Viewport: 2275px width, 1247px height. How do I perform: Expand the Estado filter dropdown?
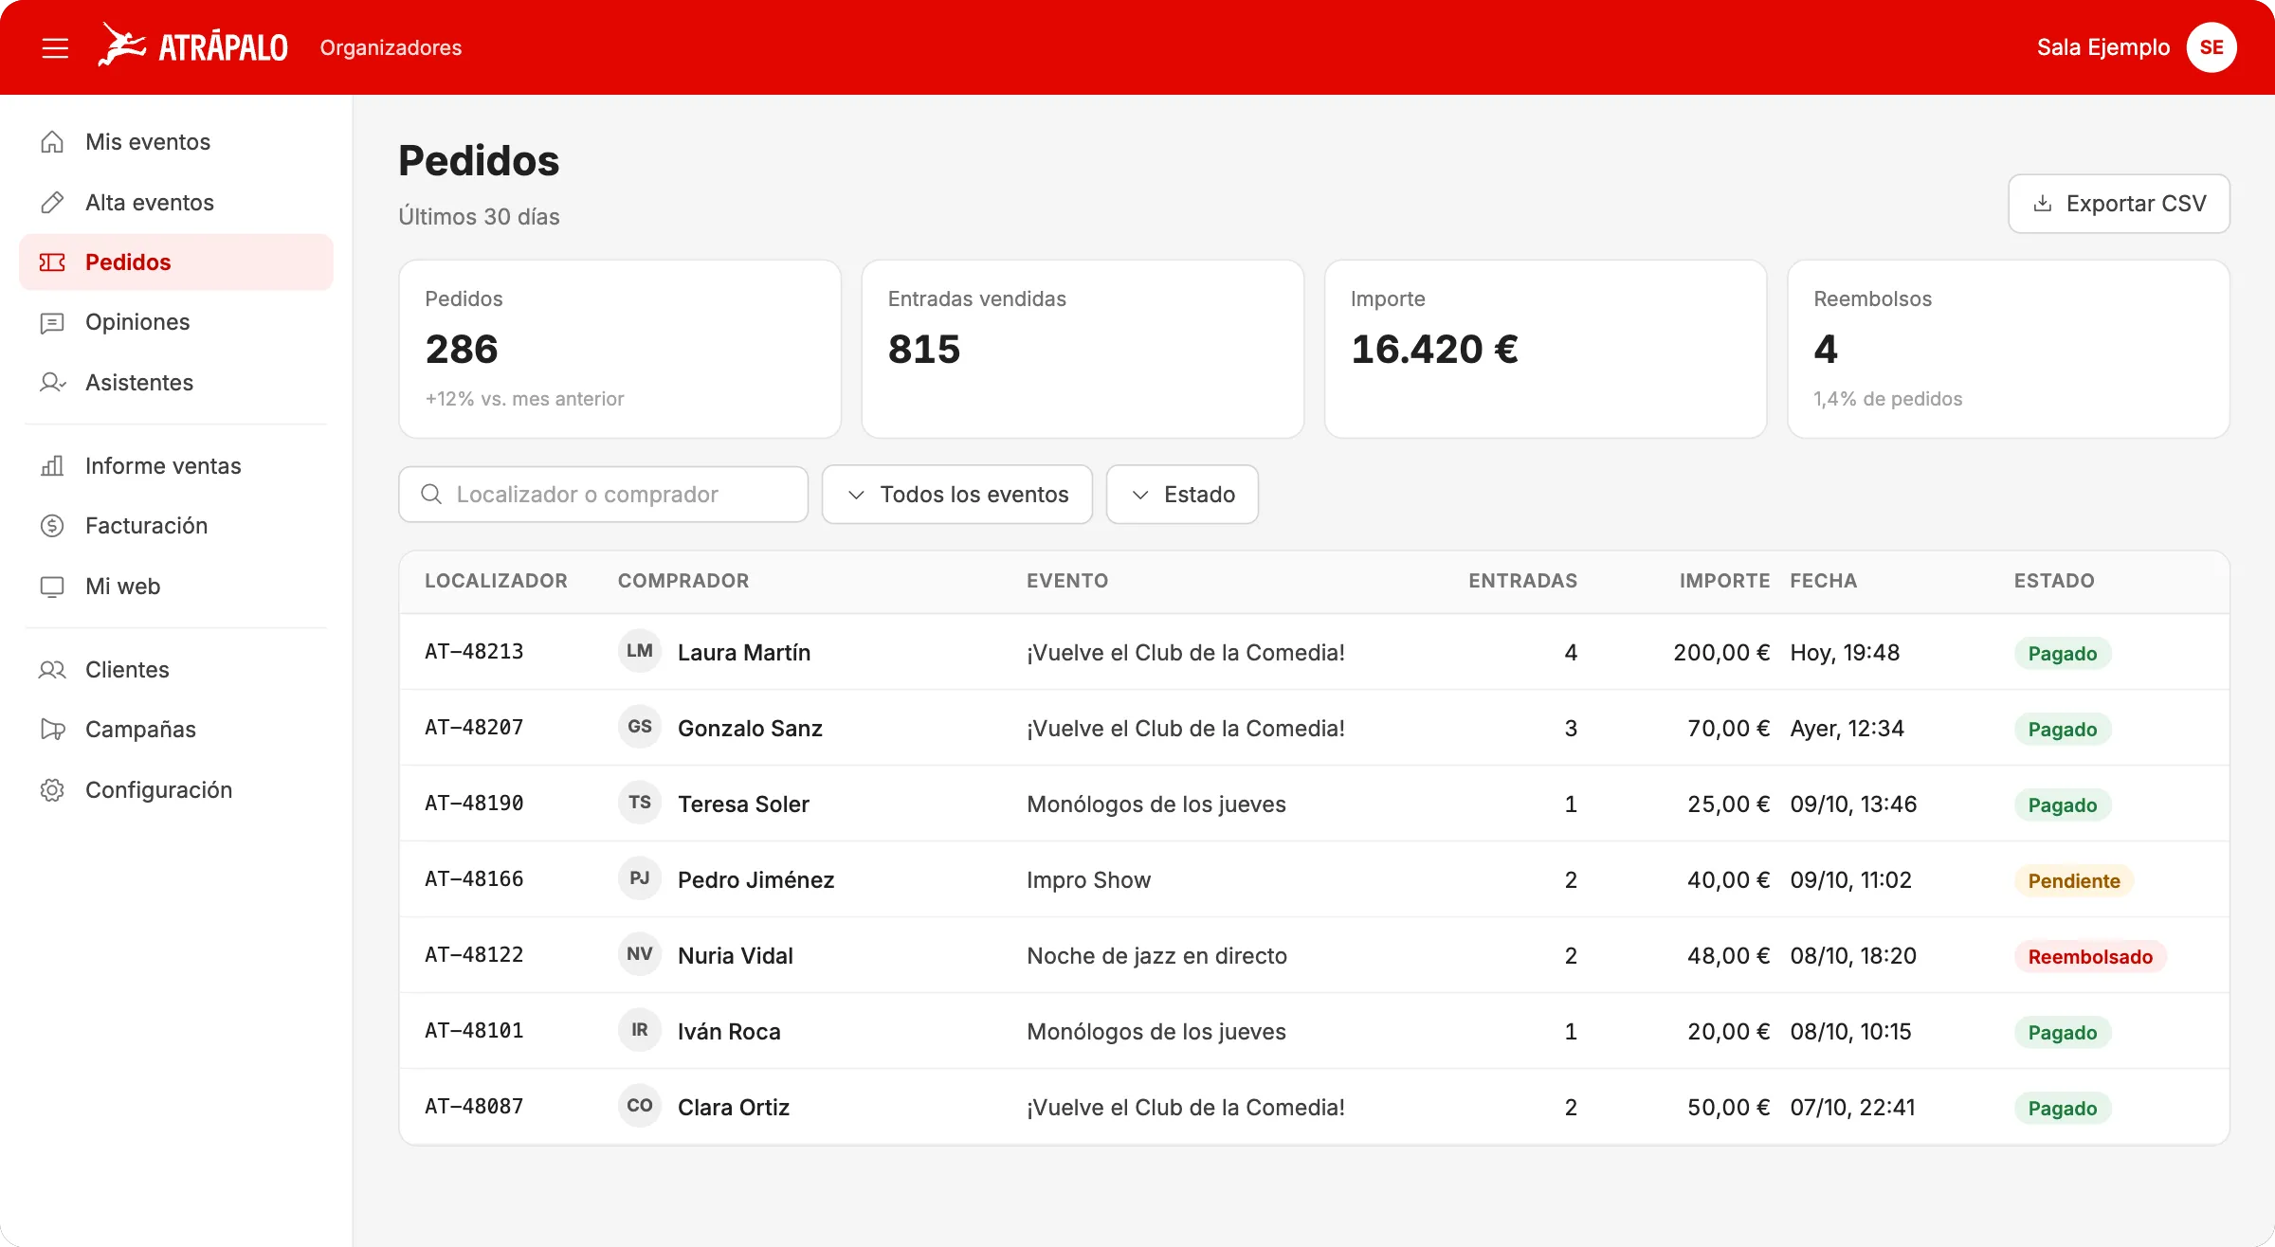[1182, 495]
